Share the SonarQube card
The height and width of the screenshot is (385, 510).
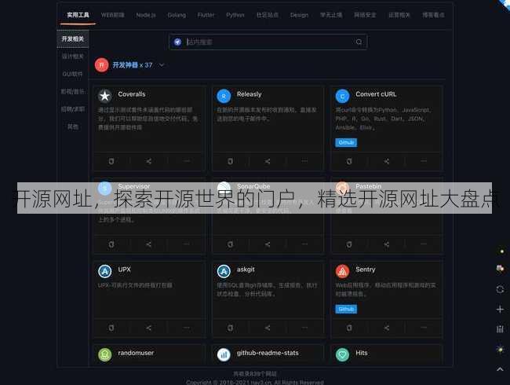coord(268,244)
